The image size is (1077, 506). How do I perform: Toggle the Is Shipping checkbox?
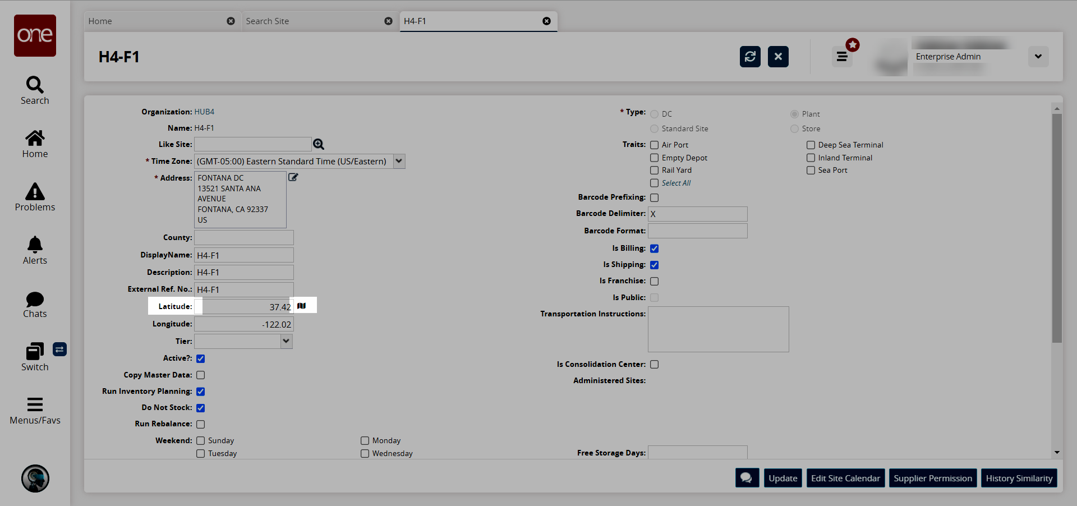654,265
